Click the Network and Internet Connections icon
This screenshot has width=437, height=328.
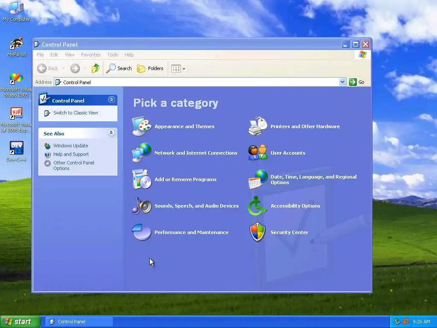point(142,152)
